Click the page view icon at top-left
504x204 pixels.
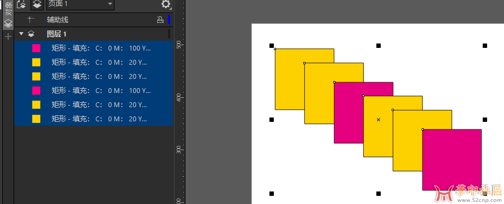(x=21, y=4)
